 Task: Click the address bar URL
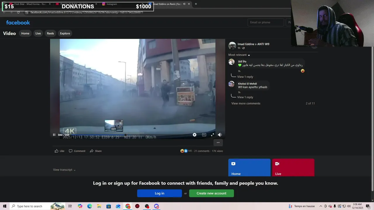[87, 12]
